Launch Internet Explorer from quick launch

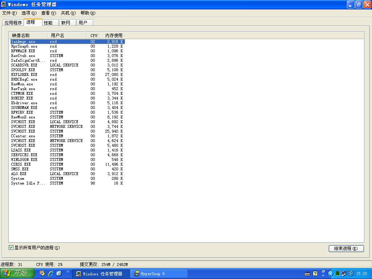[50, 274]
